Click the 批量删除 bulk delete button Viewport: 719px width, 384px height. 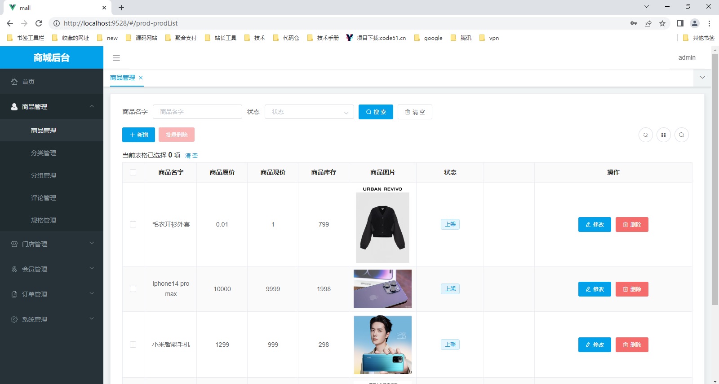[x=177, y=135]
